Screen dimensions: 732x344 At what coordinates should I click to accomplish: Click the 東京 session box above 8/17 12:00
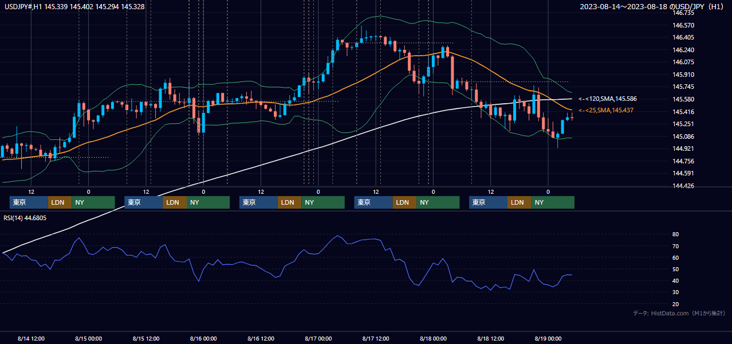tap(373, 202)
